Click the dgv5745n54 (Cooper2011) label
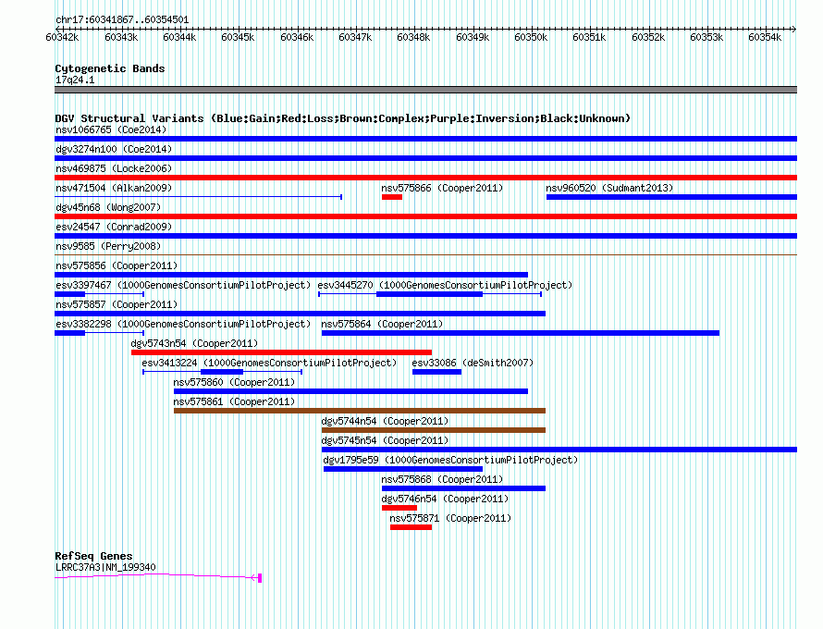 click(385, 440)
